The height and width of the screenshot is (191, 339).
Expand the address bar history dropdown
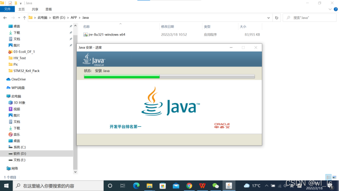pos(268,18)
